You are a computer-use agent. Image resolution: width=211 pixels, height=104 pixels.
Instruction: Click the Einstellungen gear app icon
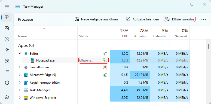coord(26,67)
